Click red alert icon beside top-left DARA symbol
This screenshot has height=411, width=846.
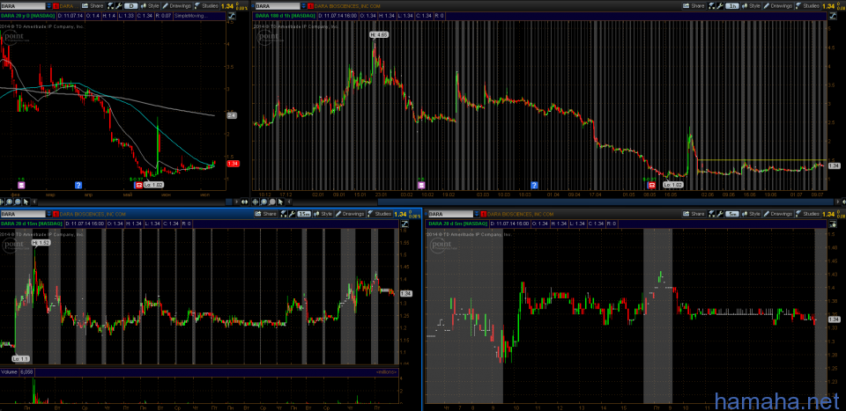coord(56,6)
